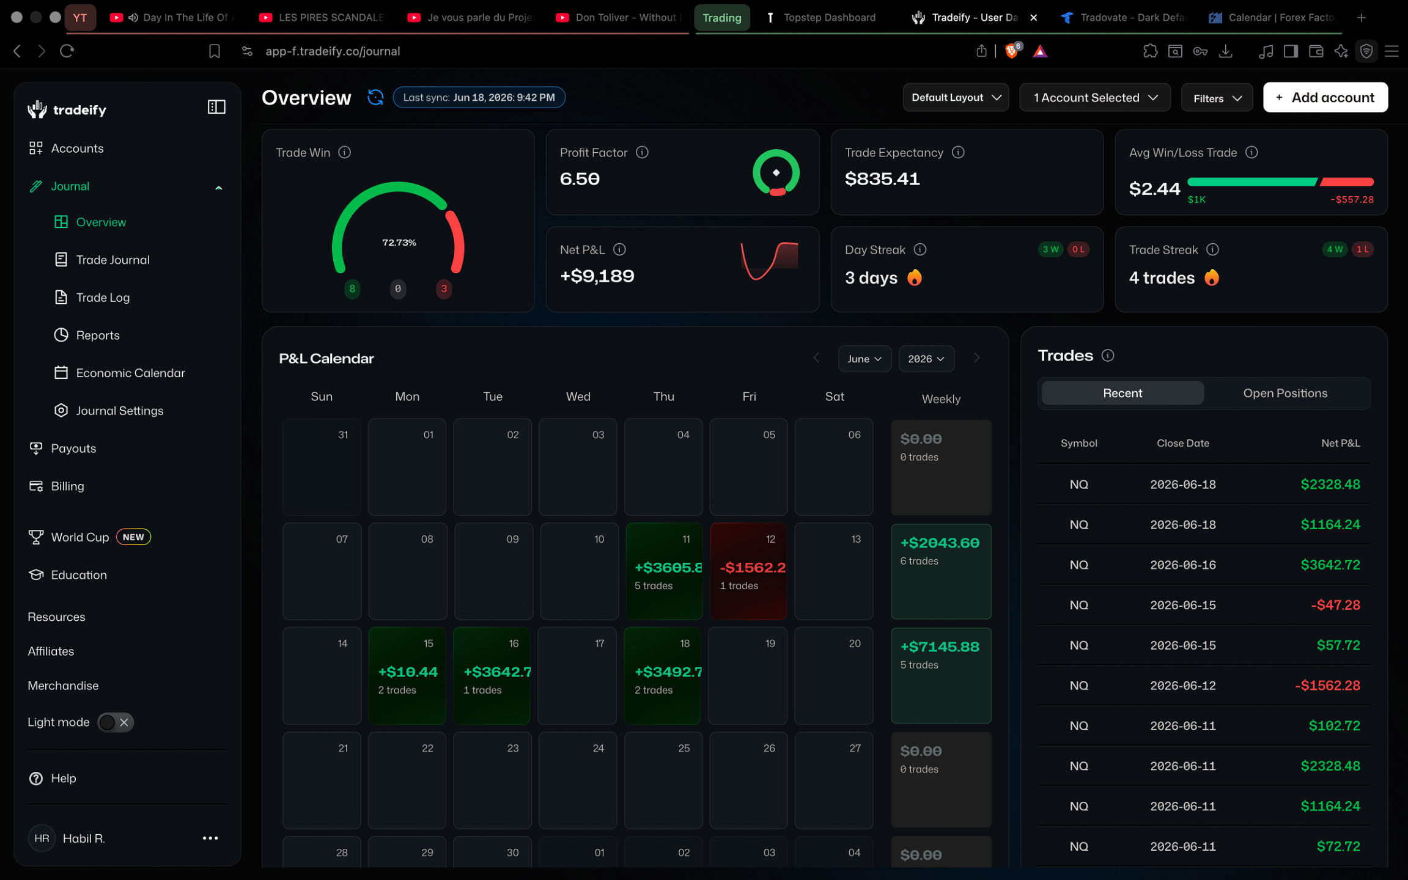Select the -$1562.28 NQ trade row
This screenshot has height=880, width=1408.
[1204, 686]
